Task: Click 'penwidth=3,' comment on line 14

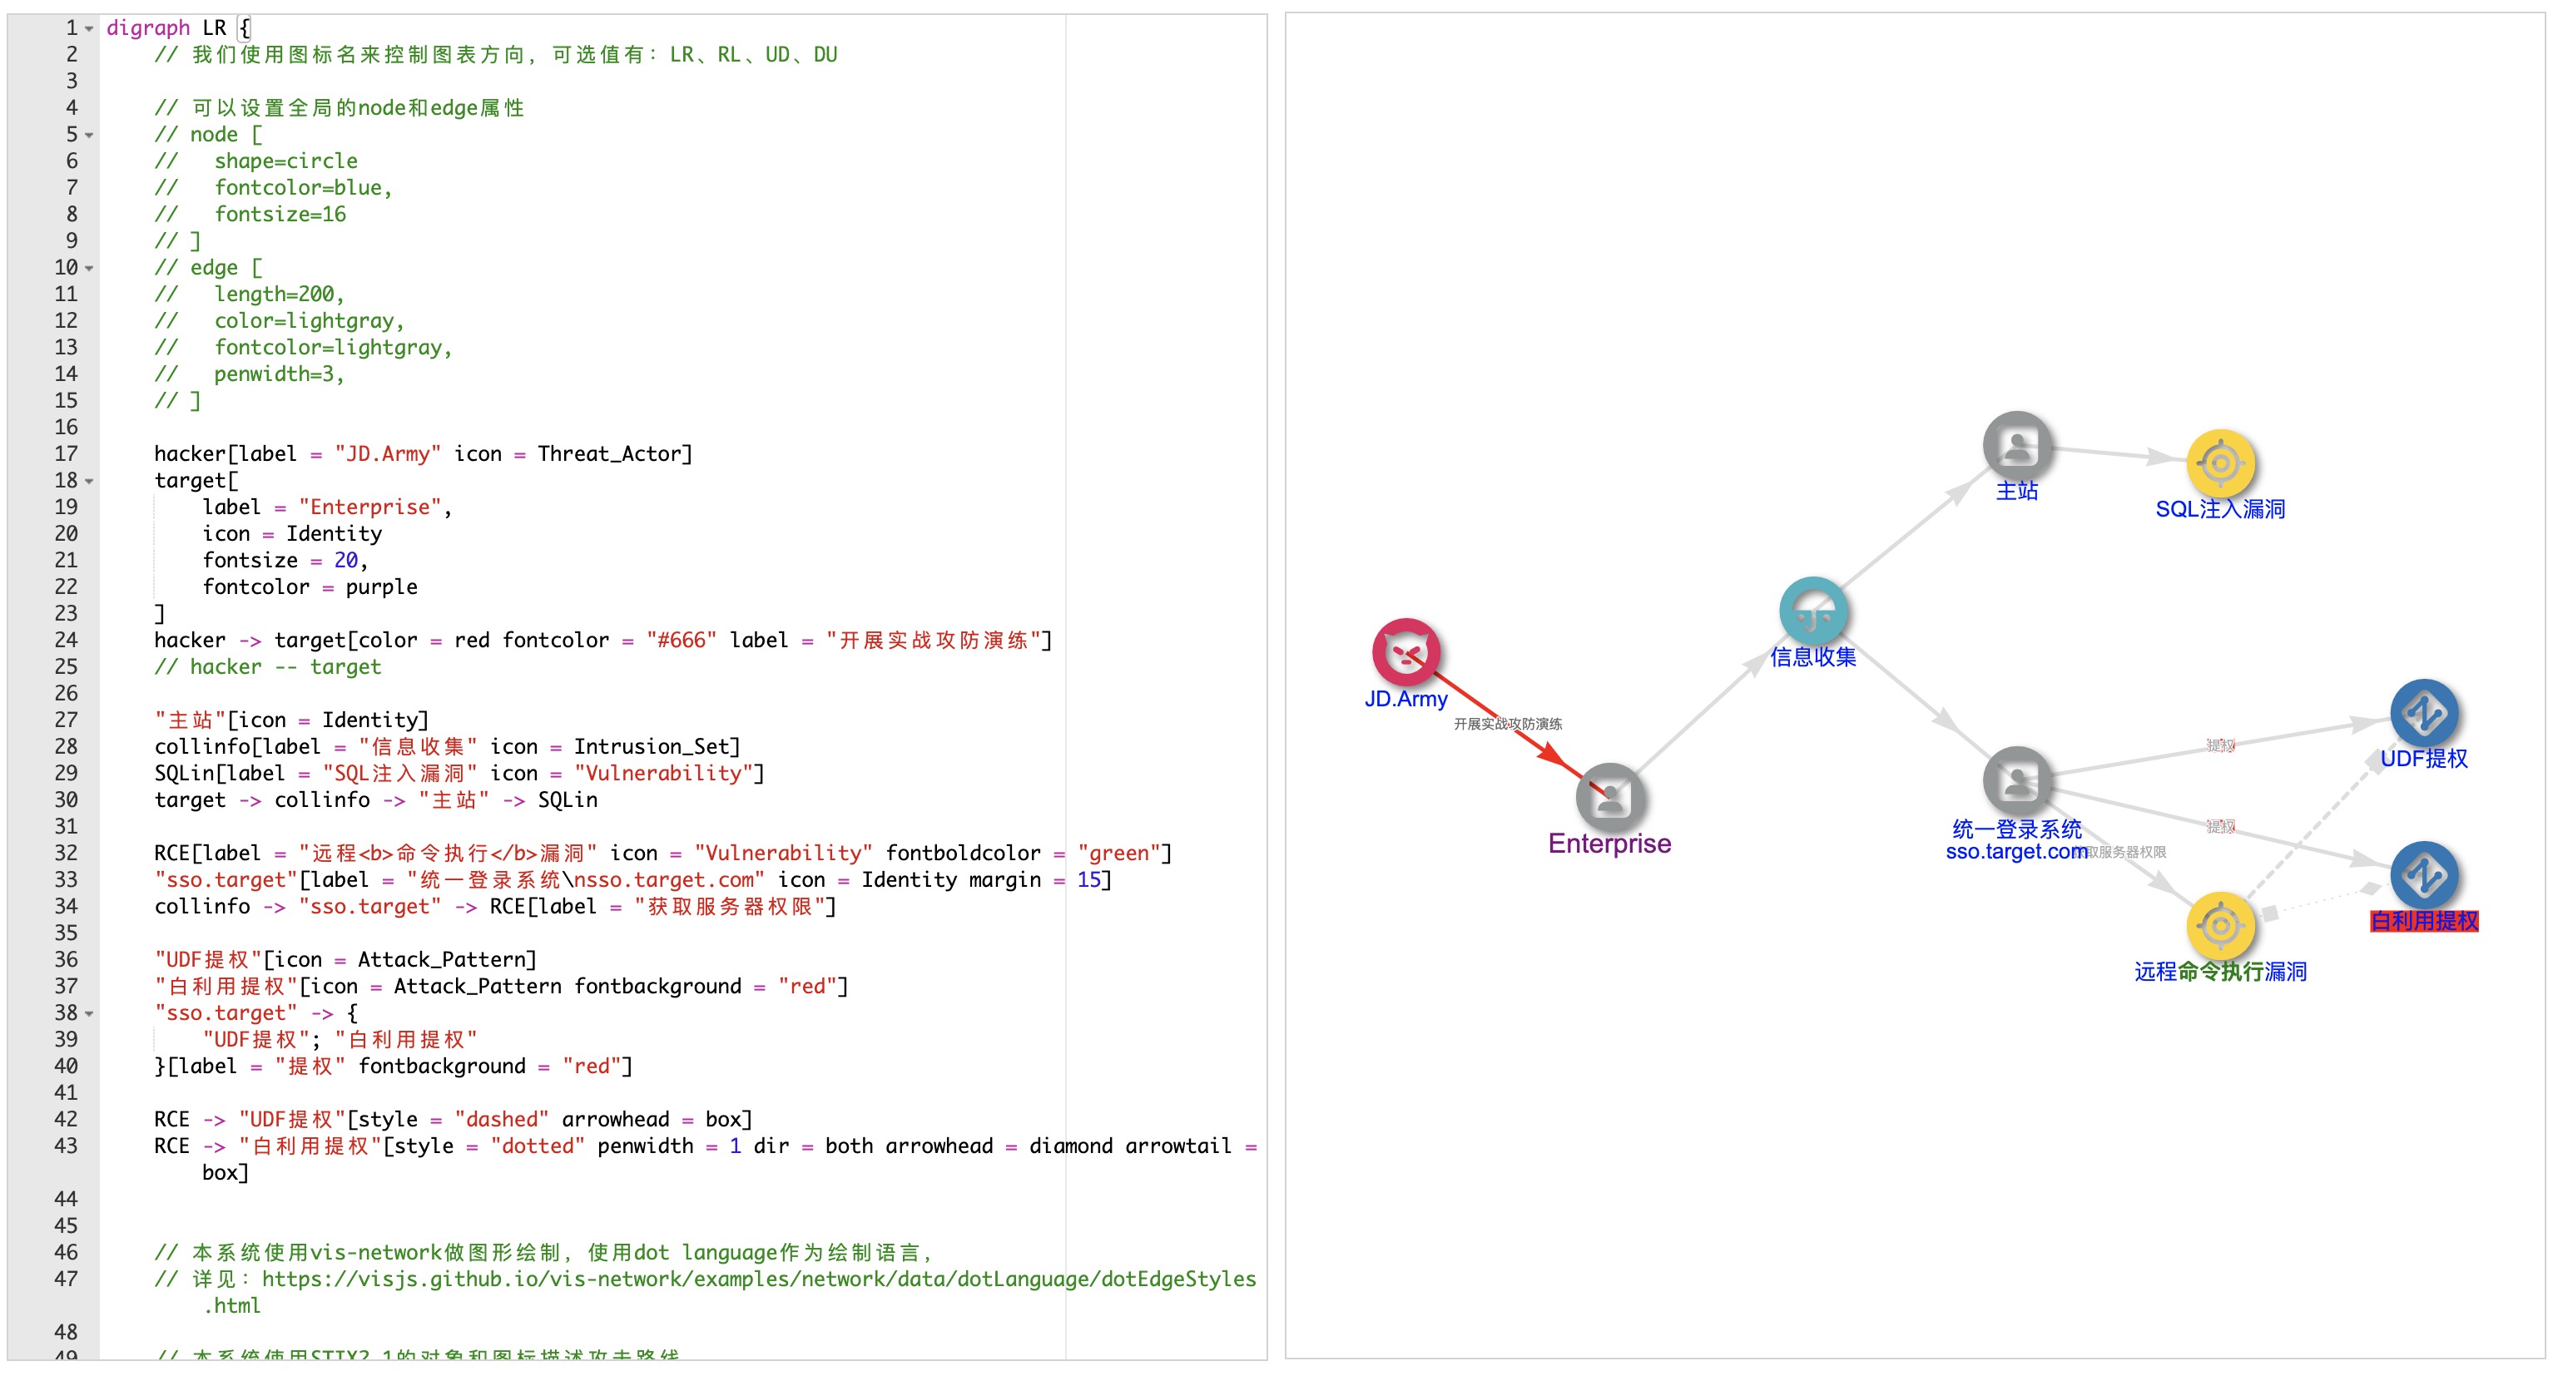Action: pyautogui.click(x=280, y=374)
